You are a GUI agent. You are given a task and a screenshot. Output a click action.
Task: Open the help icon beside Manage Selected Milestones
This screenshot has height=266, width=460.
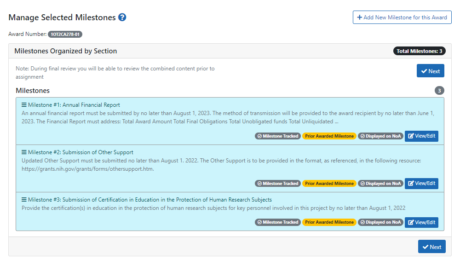122,17
